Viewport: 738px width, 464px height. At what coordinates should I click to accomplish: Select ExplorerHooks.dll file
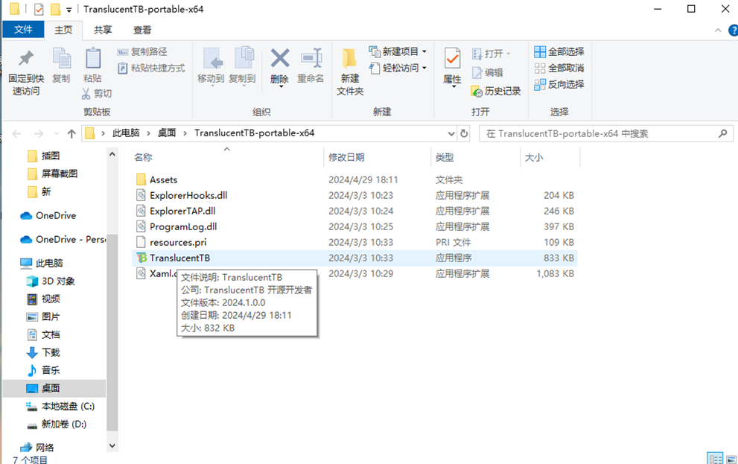(188, 195)
